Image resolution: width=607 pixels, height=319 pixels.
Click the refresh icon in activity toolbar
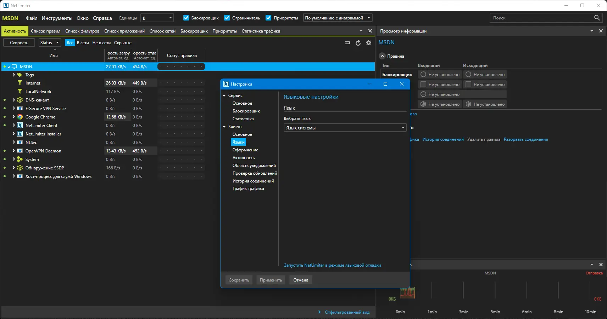click(358, 43)
